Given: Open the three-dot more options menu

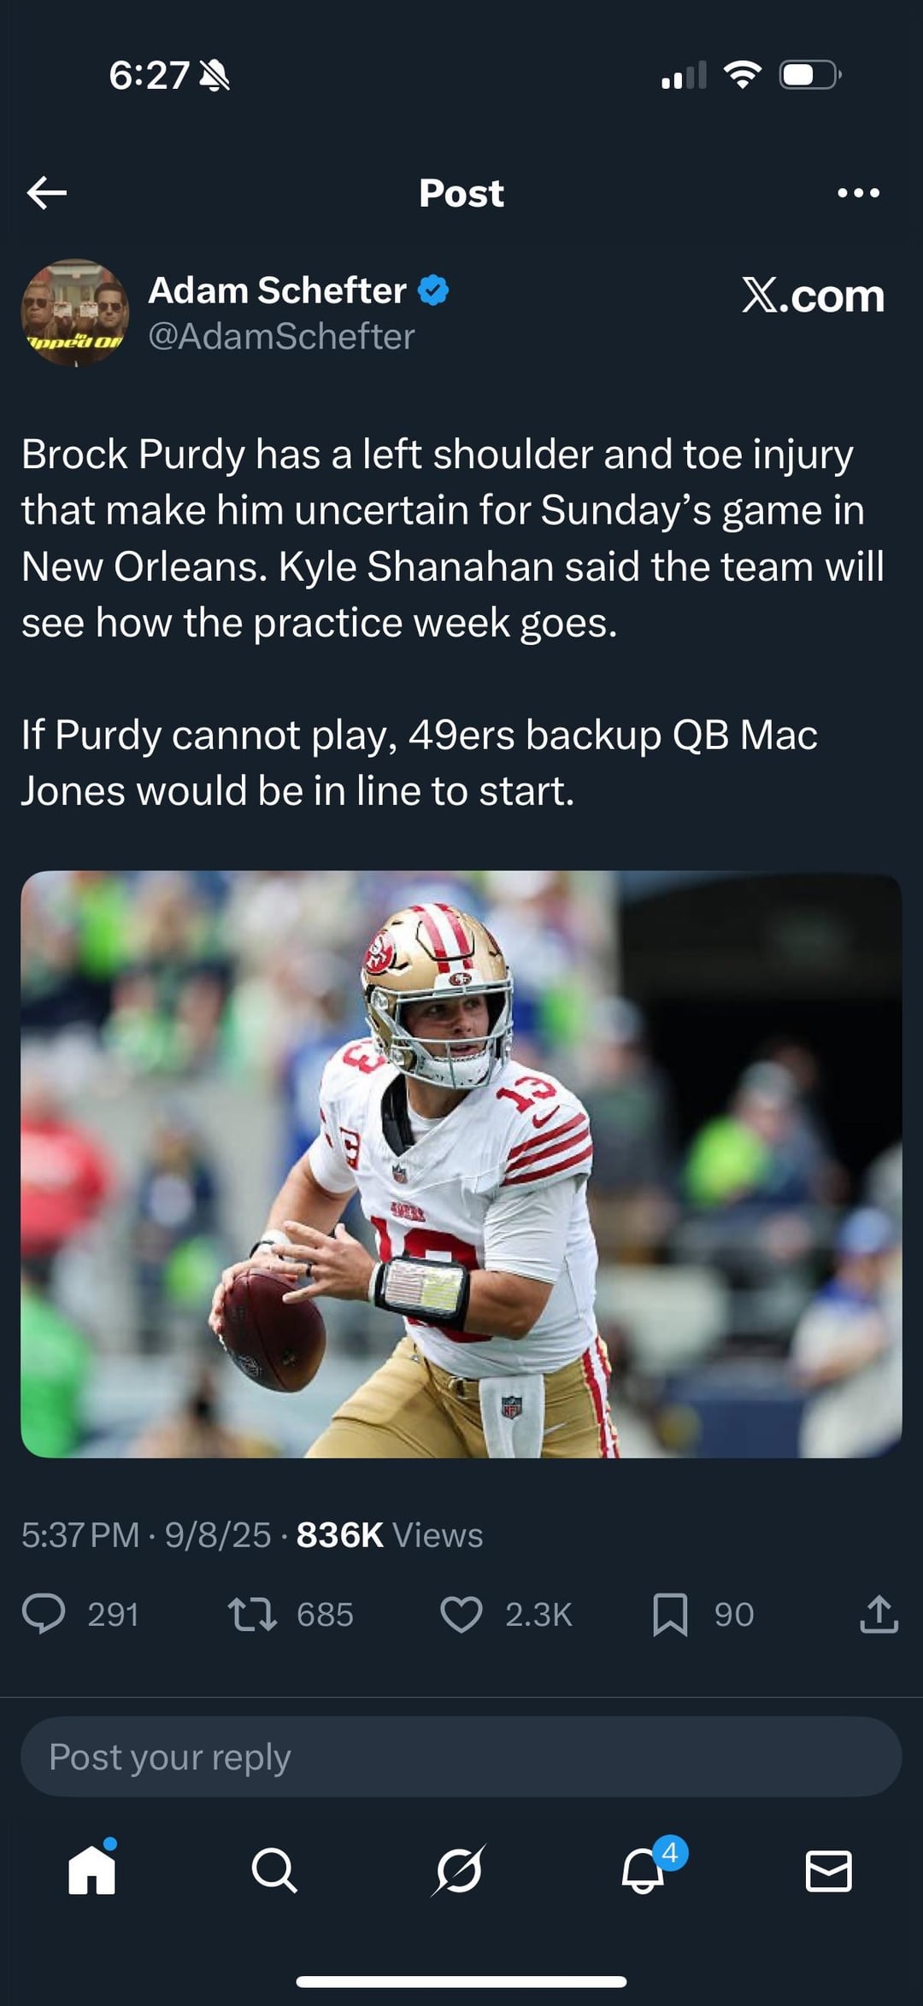Looking at the screenshot, I should point(858,193).
